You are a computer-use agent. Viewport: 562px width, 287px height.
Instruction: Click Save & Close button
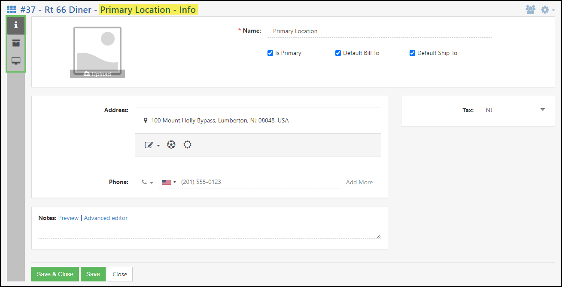[x=55, y=274]
